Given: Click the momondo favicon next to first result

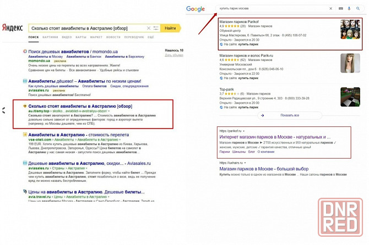Looking at the screenshot, I should [25, 51].
